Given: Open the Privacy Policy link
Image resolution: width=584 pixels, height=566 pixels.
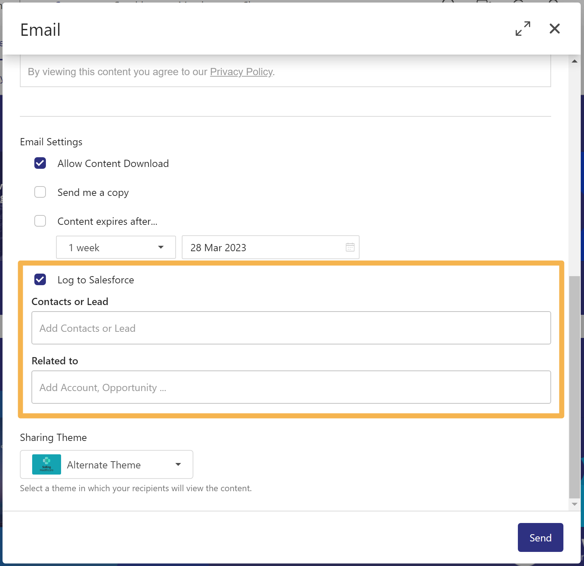Looking at the screenshot, I should tap(241, 72).
